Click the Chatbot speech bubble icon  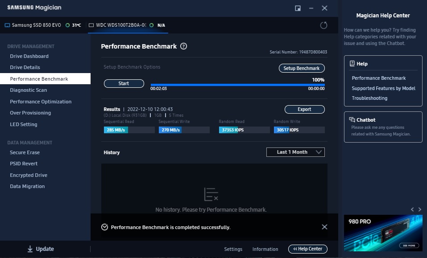352,120
